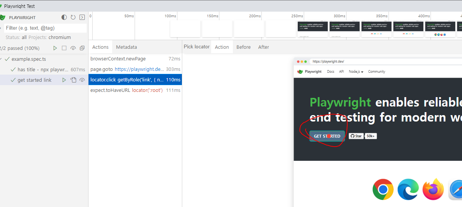The width and height of the screenshot is (462, 207).
Task: Click the Playwright logo in snapshot navbar
Action: tap(309, 71)
